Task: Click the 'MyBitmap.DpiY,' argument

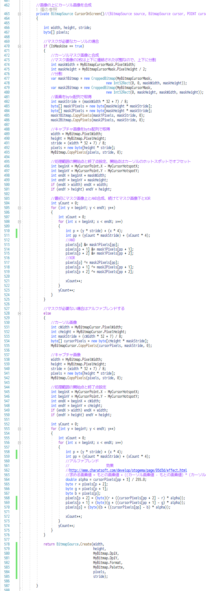Action: click(106, 558)
